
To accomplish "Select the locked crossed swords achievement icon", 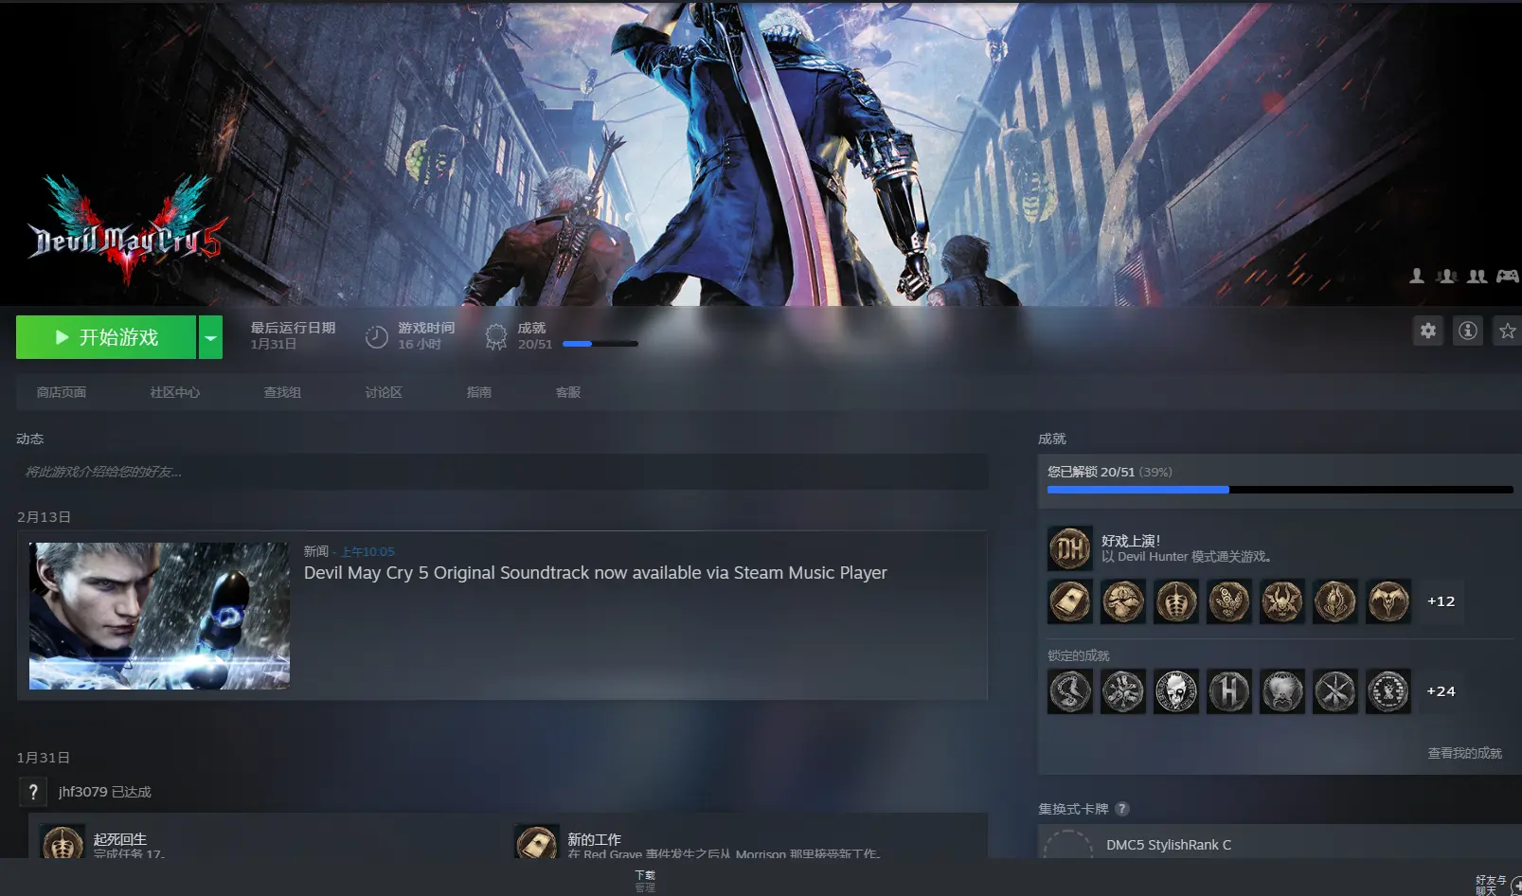I will click(1335, 691).
